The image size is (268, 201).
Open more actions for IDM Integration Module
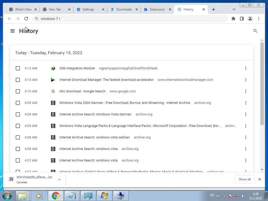(245, 68)
